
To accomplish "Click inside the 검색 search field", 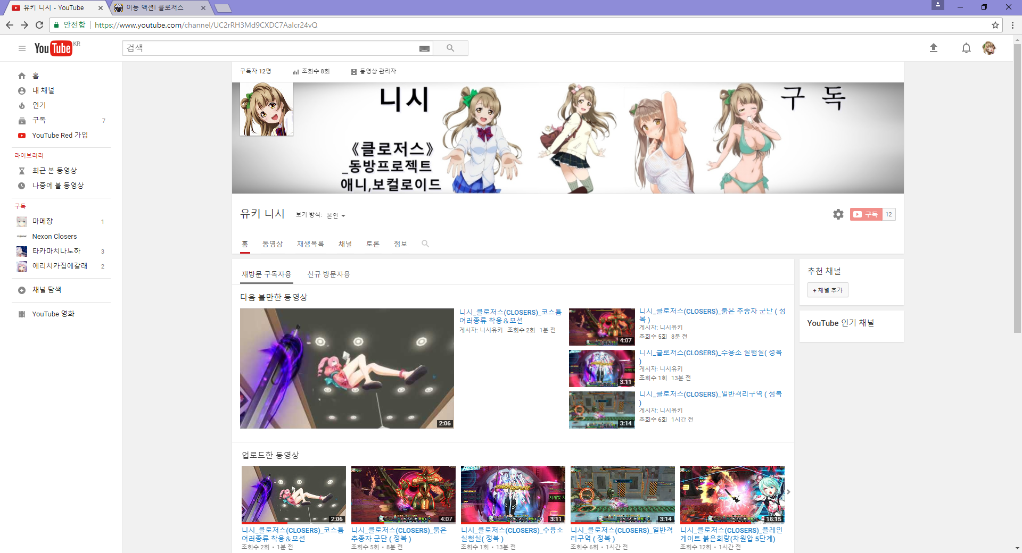I will tap(270, 48).
